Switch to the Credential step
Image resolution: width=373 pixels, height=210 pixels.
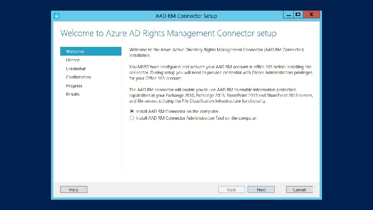[75, 69]
